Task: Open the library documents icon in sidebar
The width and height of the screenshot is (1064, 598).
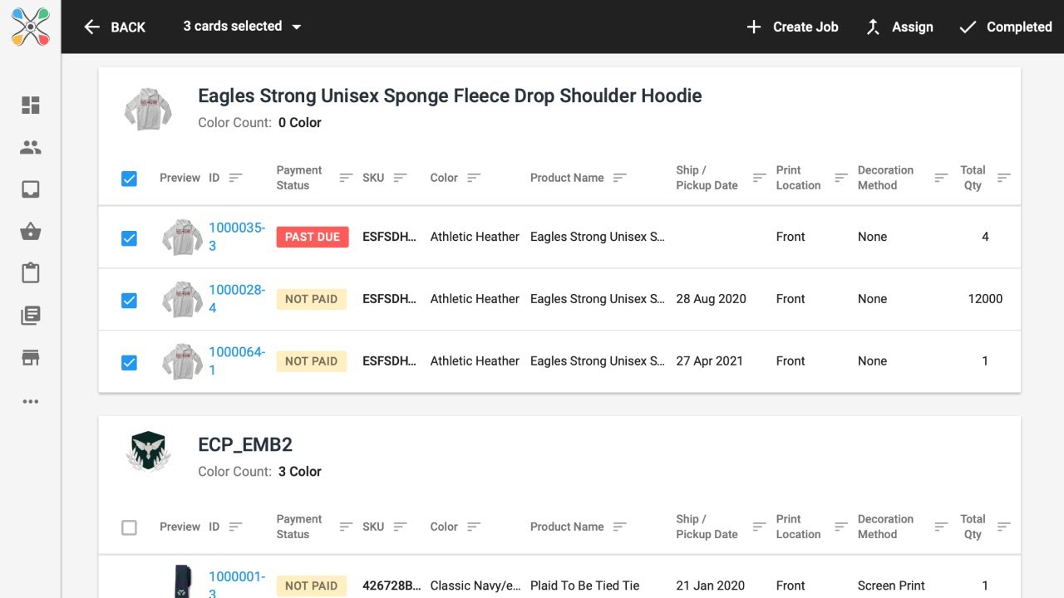Action: pyautogui.click(x=31, y=316)
